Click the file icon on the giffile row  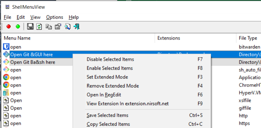tap(6, 108)
